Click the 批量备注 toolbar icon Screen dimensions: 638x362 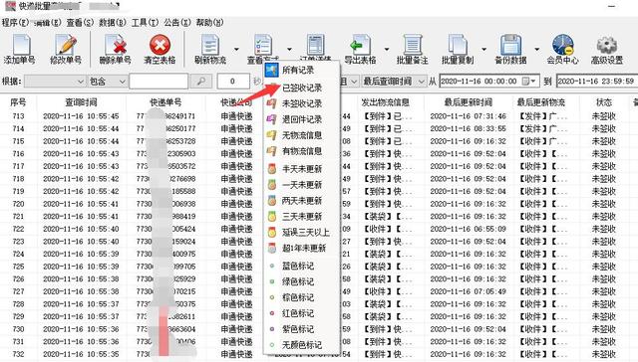pos(412,45)
